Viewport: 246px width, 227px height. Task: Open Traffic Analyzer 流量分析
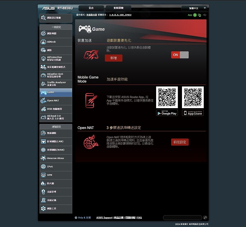(x=56, y=84)
